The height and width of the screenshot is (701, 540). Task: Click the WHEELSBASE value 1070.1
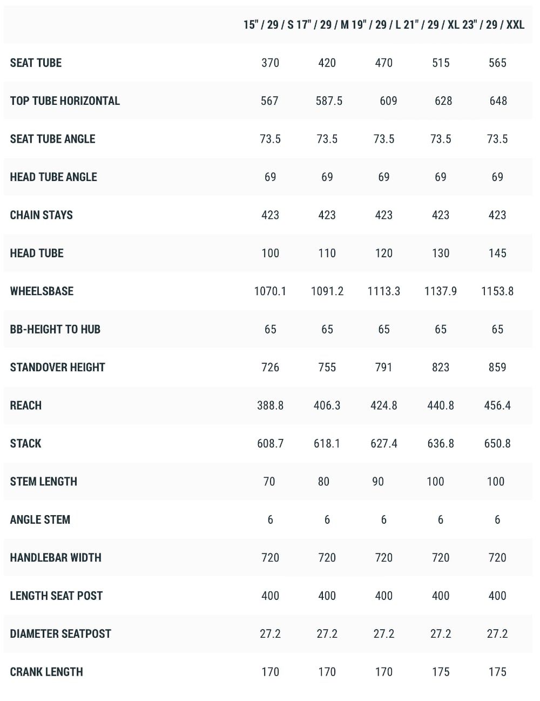(270, 291)
